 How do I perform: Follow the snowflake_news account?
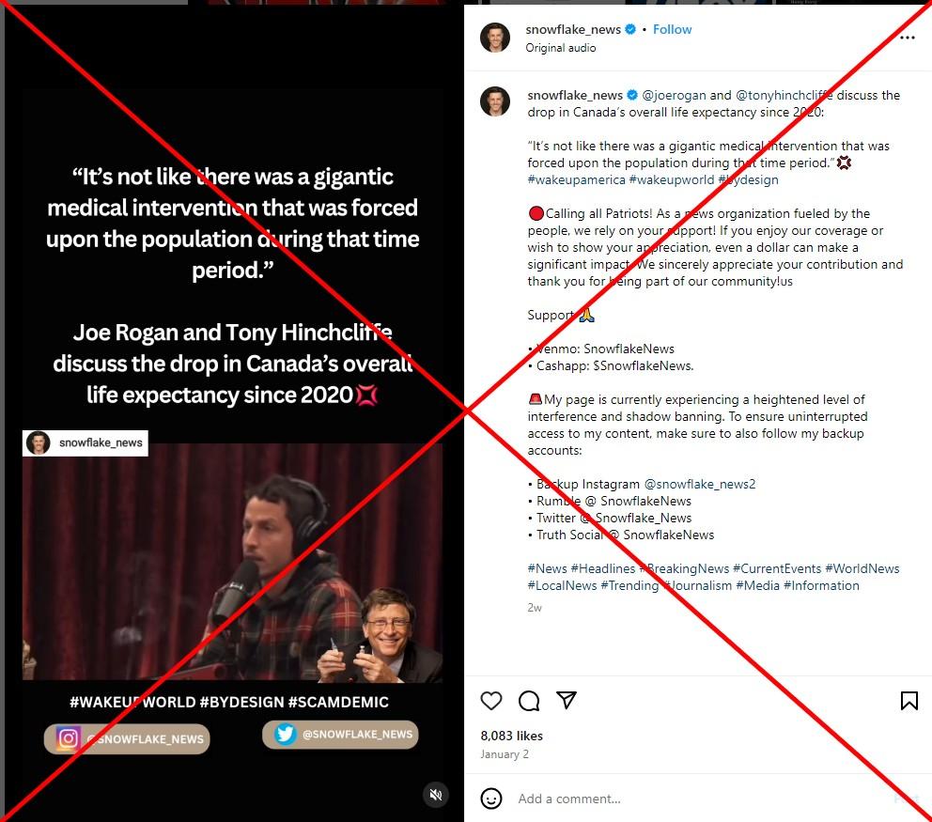[673, 29]
